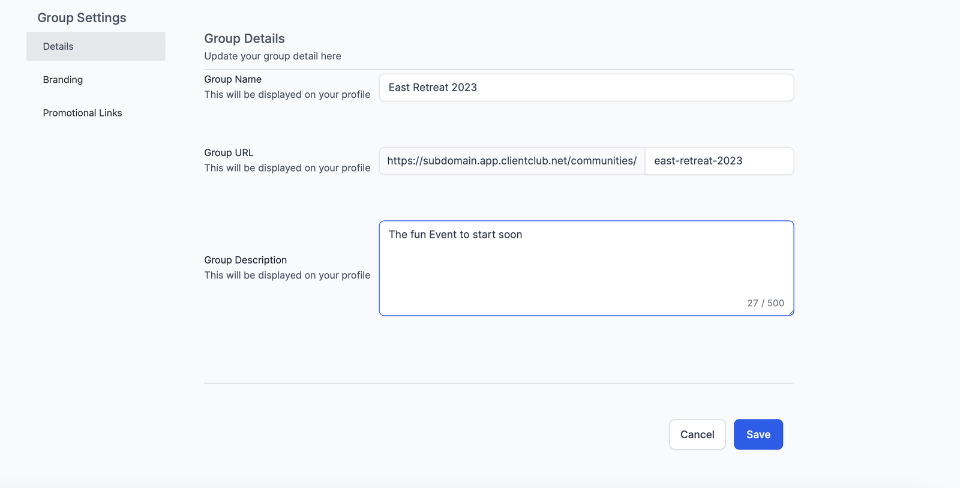Viewport: 960px width, 488px height.
Task: Click the helper text below Group URL
Action: click(287, 168)
